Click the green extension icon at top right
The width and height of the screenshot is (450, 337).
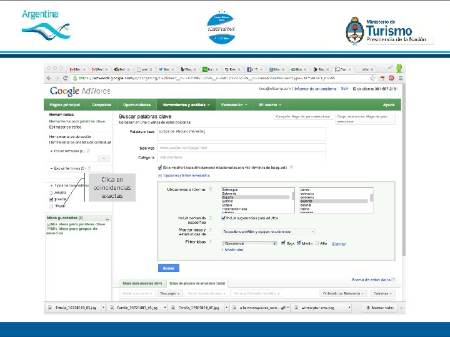click(399, 68)
